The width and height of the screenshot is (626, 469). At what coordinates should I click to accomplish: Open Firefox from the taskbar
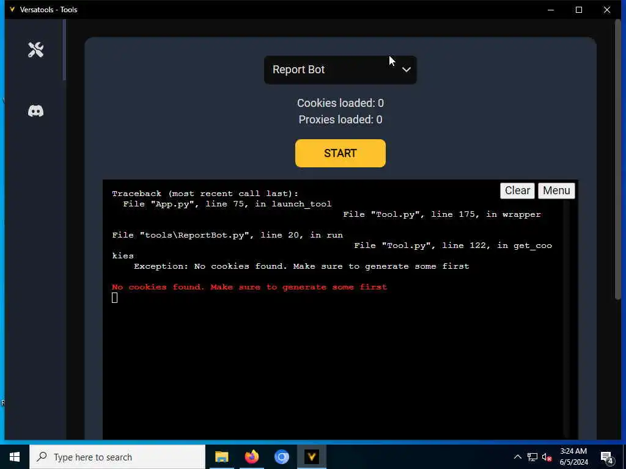(x=251, y=457)
